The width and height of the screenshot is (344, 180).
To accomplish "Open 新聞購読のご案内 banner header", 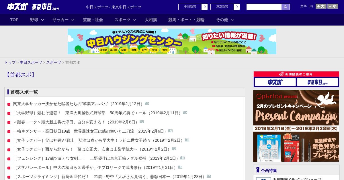I will pyautogui.click(x=296, y=74).
